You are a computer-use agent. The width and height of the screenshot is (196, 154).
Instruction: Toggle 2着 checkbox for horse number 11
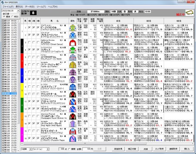coord(33,101)
